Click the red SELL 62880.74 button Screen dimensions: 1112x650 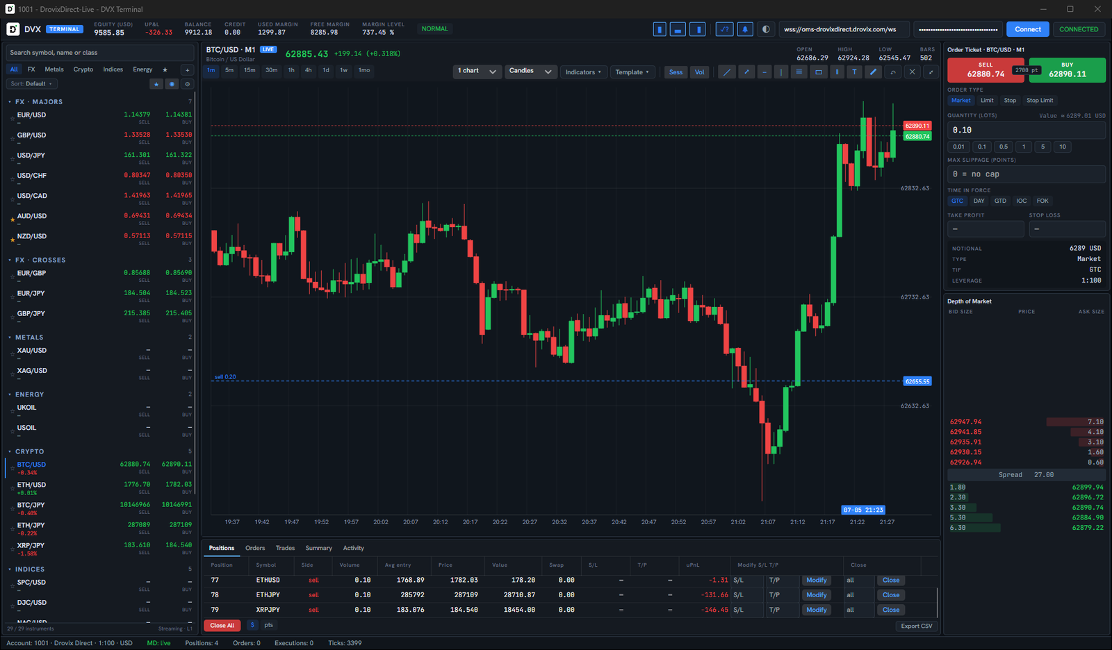986,70
